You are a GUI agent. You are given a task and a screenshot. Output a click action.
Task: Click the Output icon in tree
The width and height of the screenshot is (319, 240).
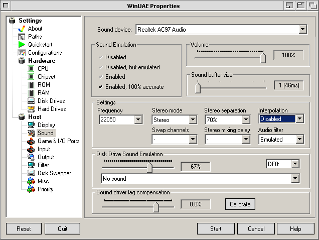point(31,157)
